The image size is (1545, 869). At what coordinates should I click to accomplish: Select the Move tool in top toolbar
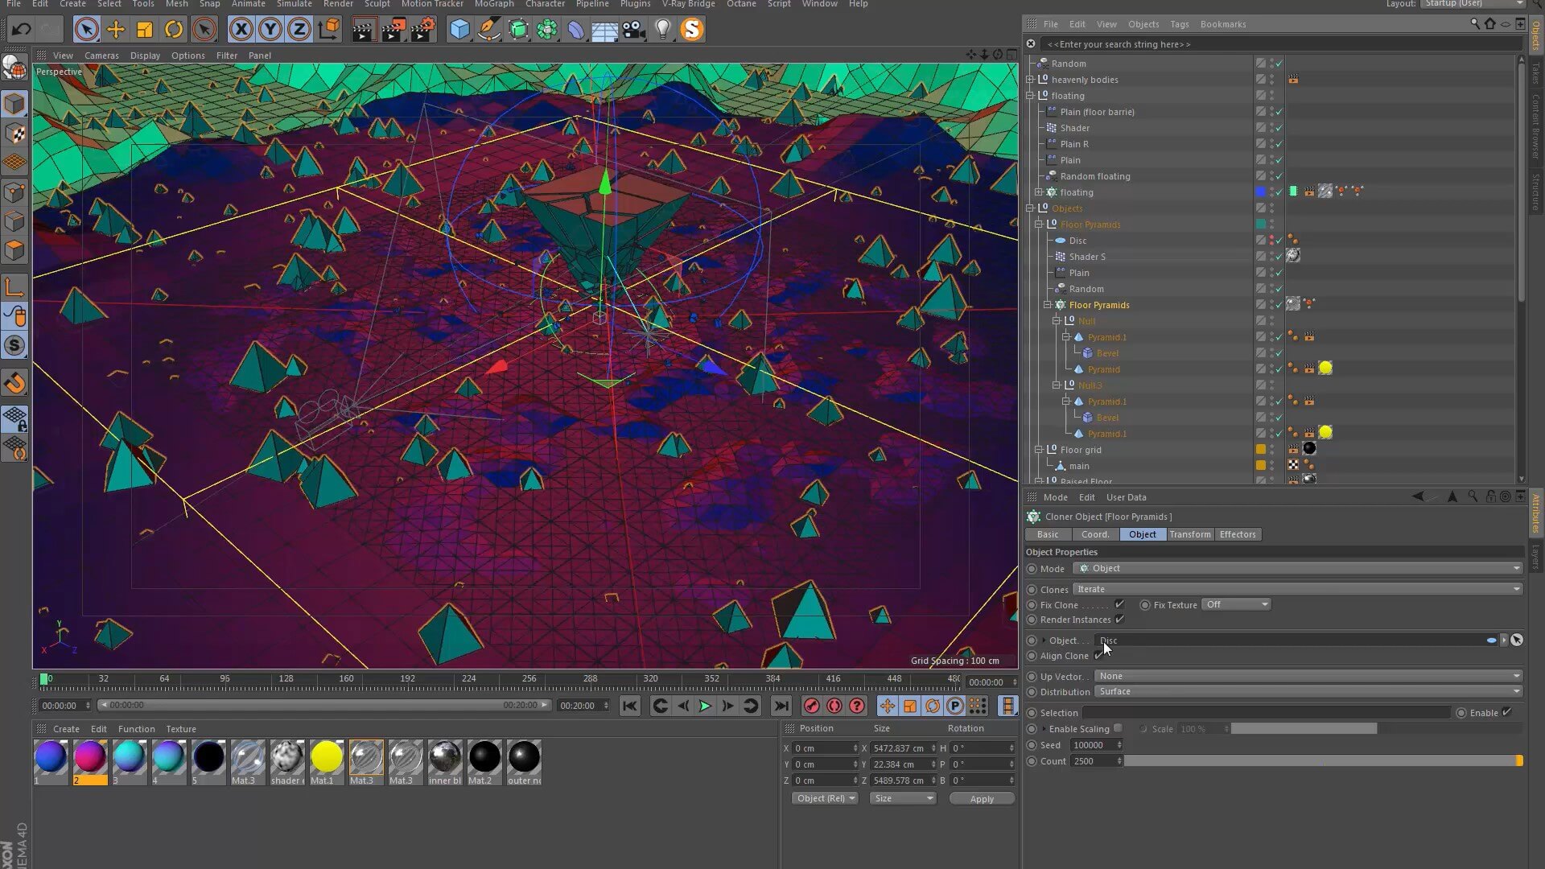tap(116, 30)
